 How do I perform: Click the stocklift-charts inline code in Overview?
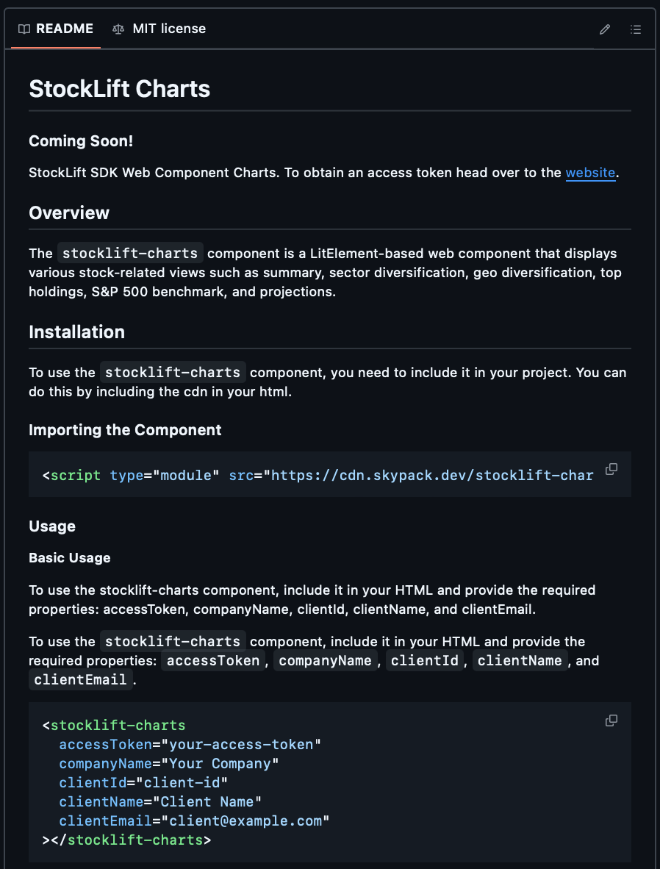tap(130, 253)
